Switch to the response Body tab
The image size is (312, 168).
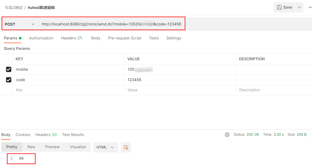6,135
